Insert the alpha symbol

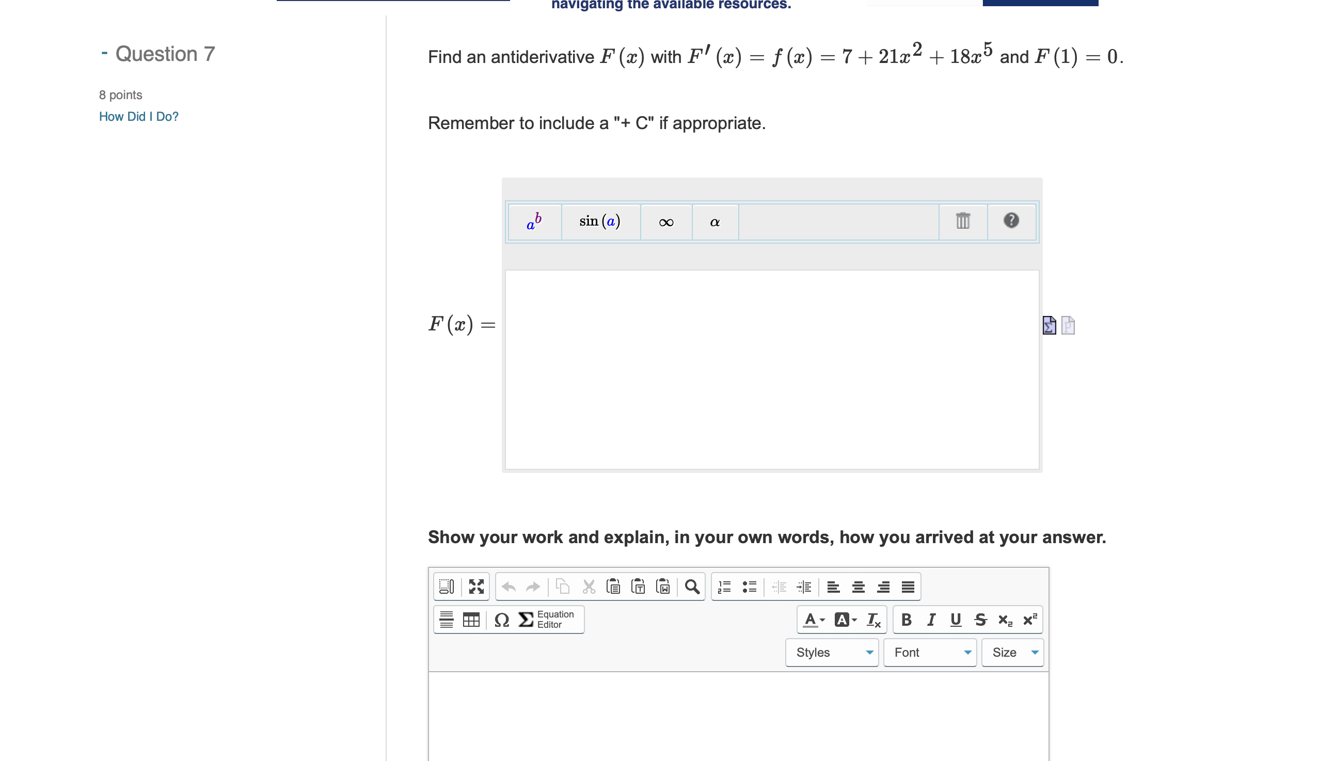point(714,221)
